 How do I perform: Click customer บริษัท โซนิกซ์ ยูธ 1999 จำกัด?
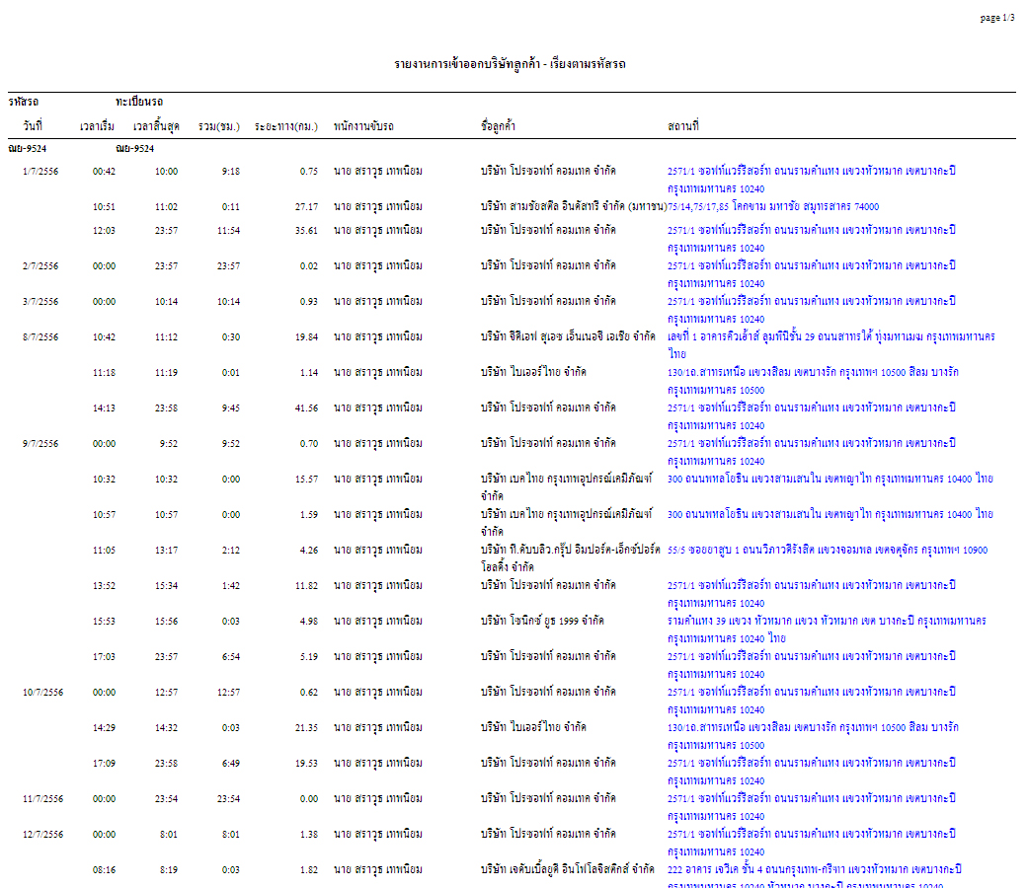tap(542, 621)
